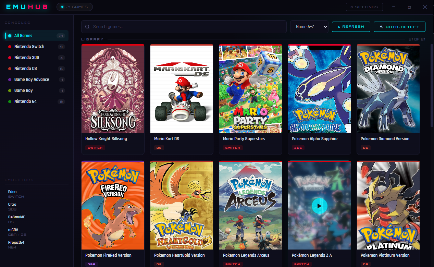The width and height of the screenshot is (434, 267).
Task: Click the library vertical scrollbar
Action: [x=431, y=86]
